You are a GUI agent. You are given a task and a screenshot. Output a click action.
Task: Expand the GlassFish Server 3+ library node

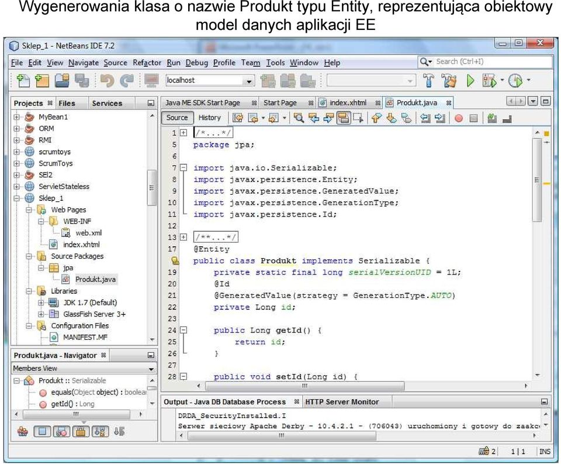point(41,314)
